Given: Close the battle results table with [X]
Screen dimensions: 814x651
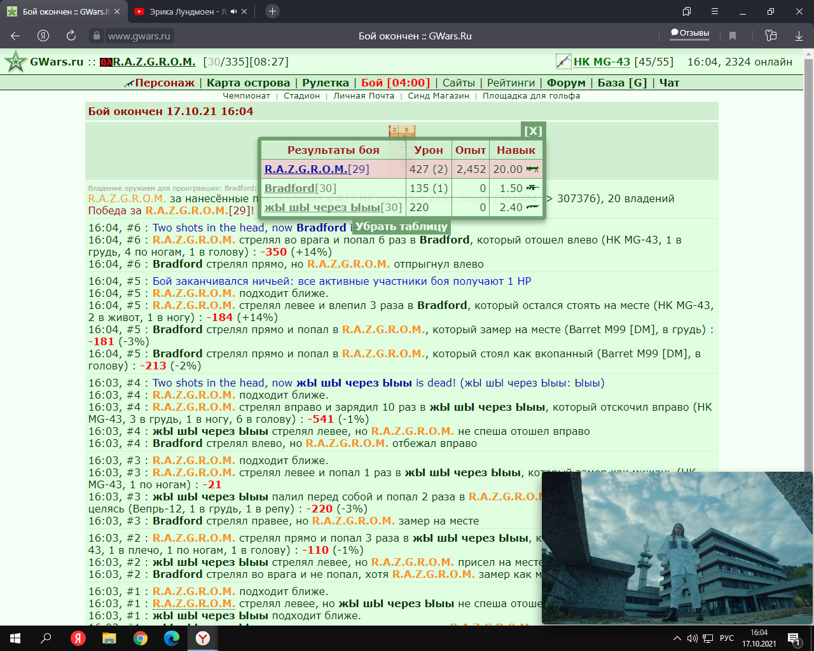Looking at the screenshot, I should pos(533,131).
